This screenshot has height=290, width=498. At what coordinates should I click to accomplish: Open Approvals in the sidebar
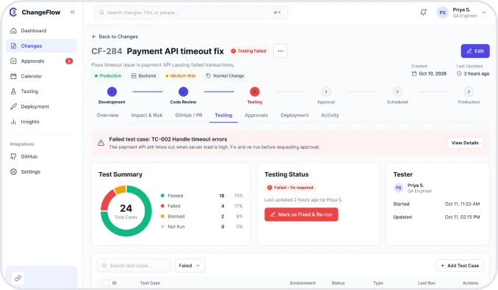click(x=41, y=61)
